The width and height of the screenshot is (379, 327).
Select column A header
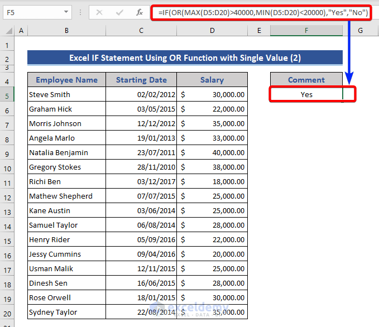click(21, 31)
